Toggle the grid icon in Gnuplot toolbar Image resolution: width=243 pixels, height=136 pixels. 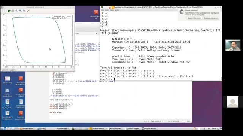click(x=13, y=11)
